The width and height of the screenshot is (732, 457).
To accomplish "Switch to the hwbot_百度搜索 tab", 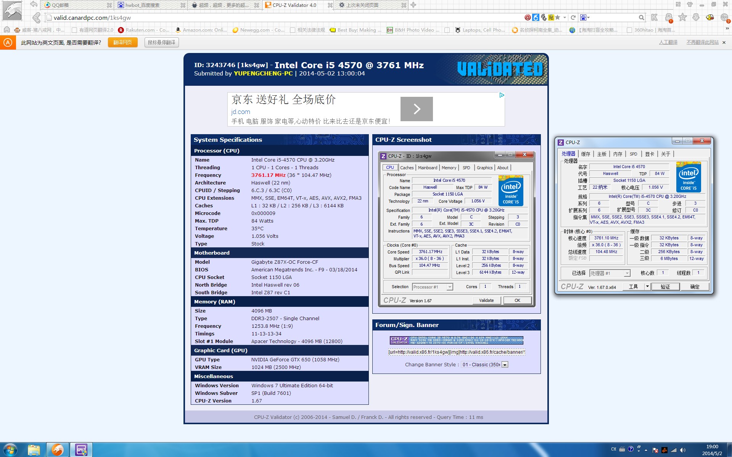I will (150, 5).
